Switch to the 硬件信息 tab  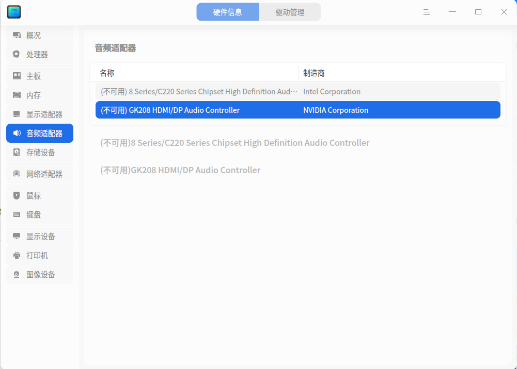point(227,12)
